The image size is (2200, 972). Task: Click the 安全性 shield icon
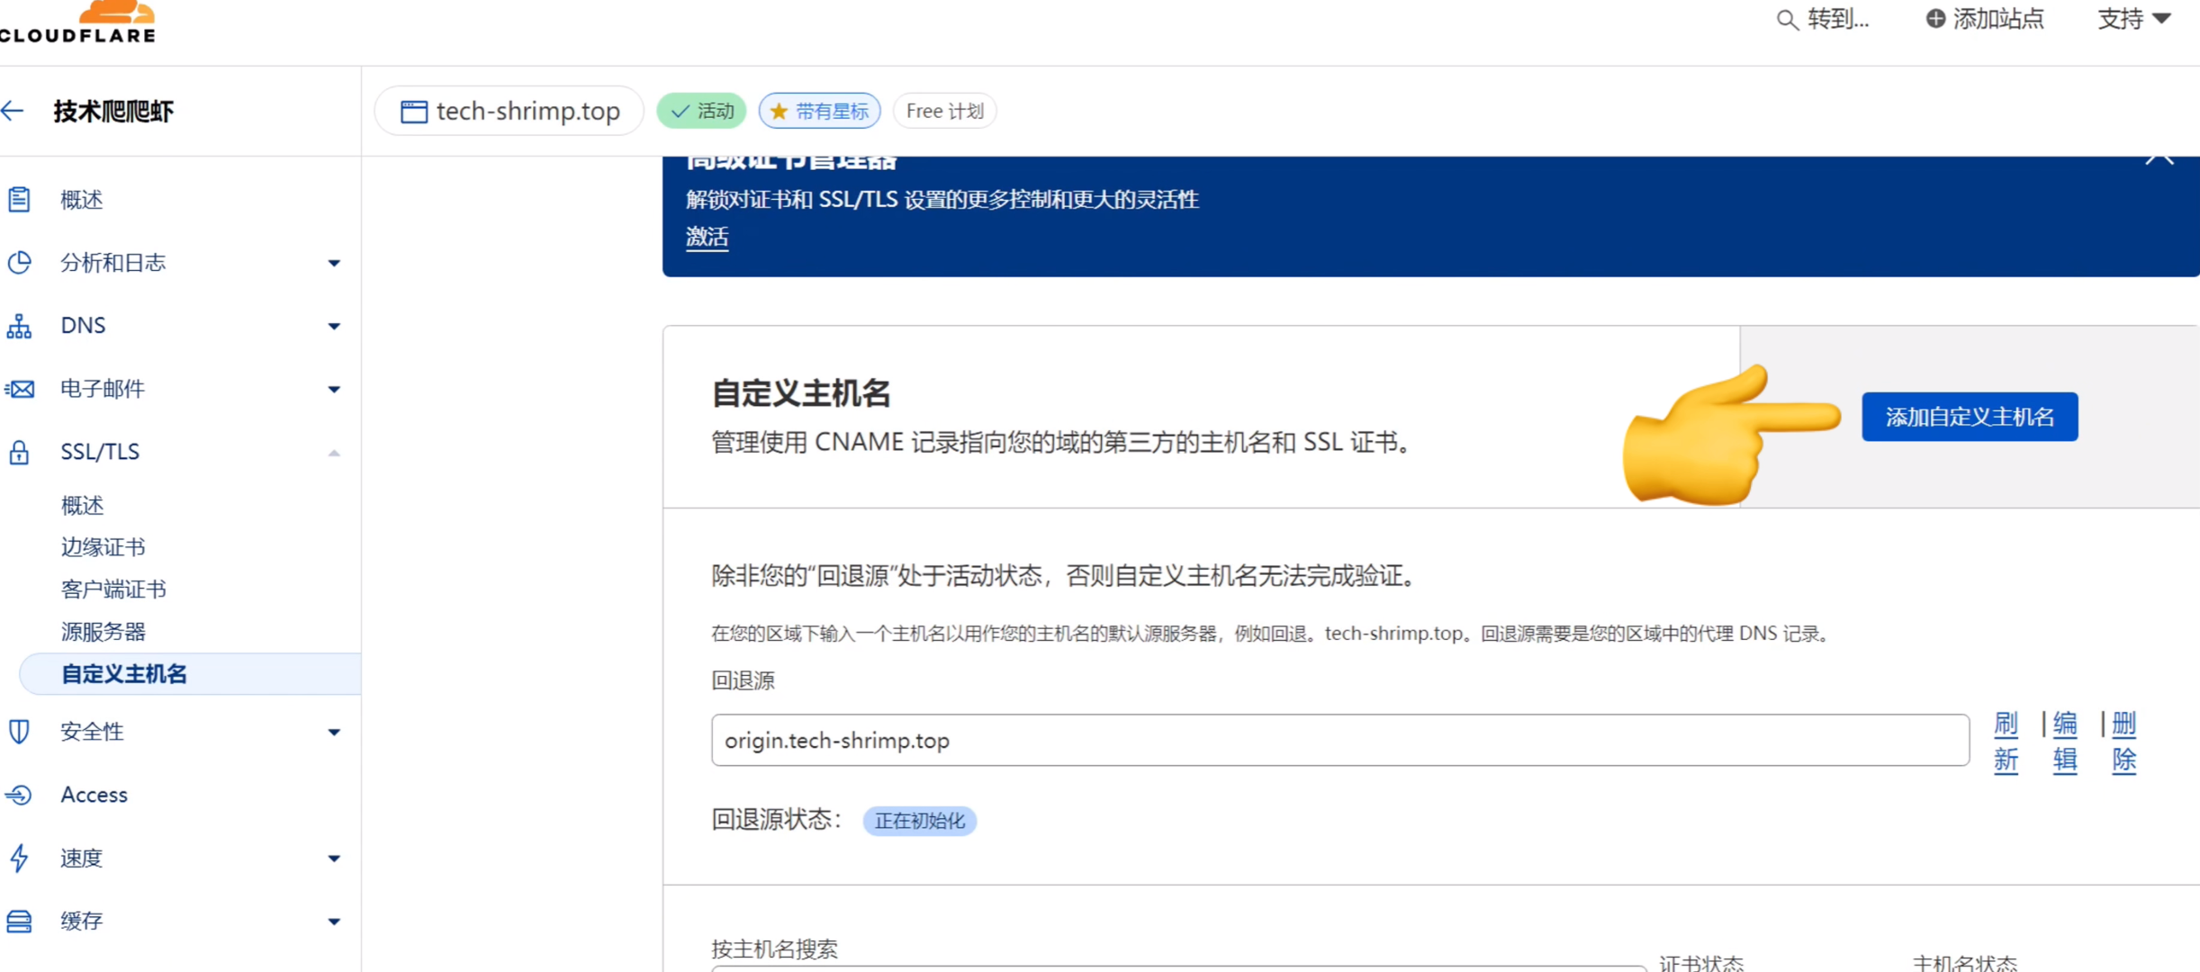pos(19,732)
